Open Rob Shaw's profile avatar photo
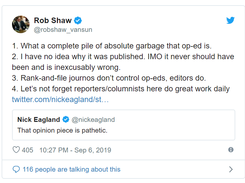 20,24
